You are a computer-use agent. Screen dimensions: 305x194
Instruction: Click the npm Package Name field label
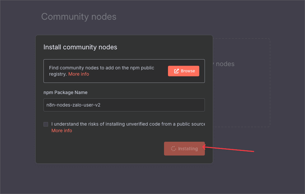(x=65, y=92)
